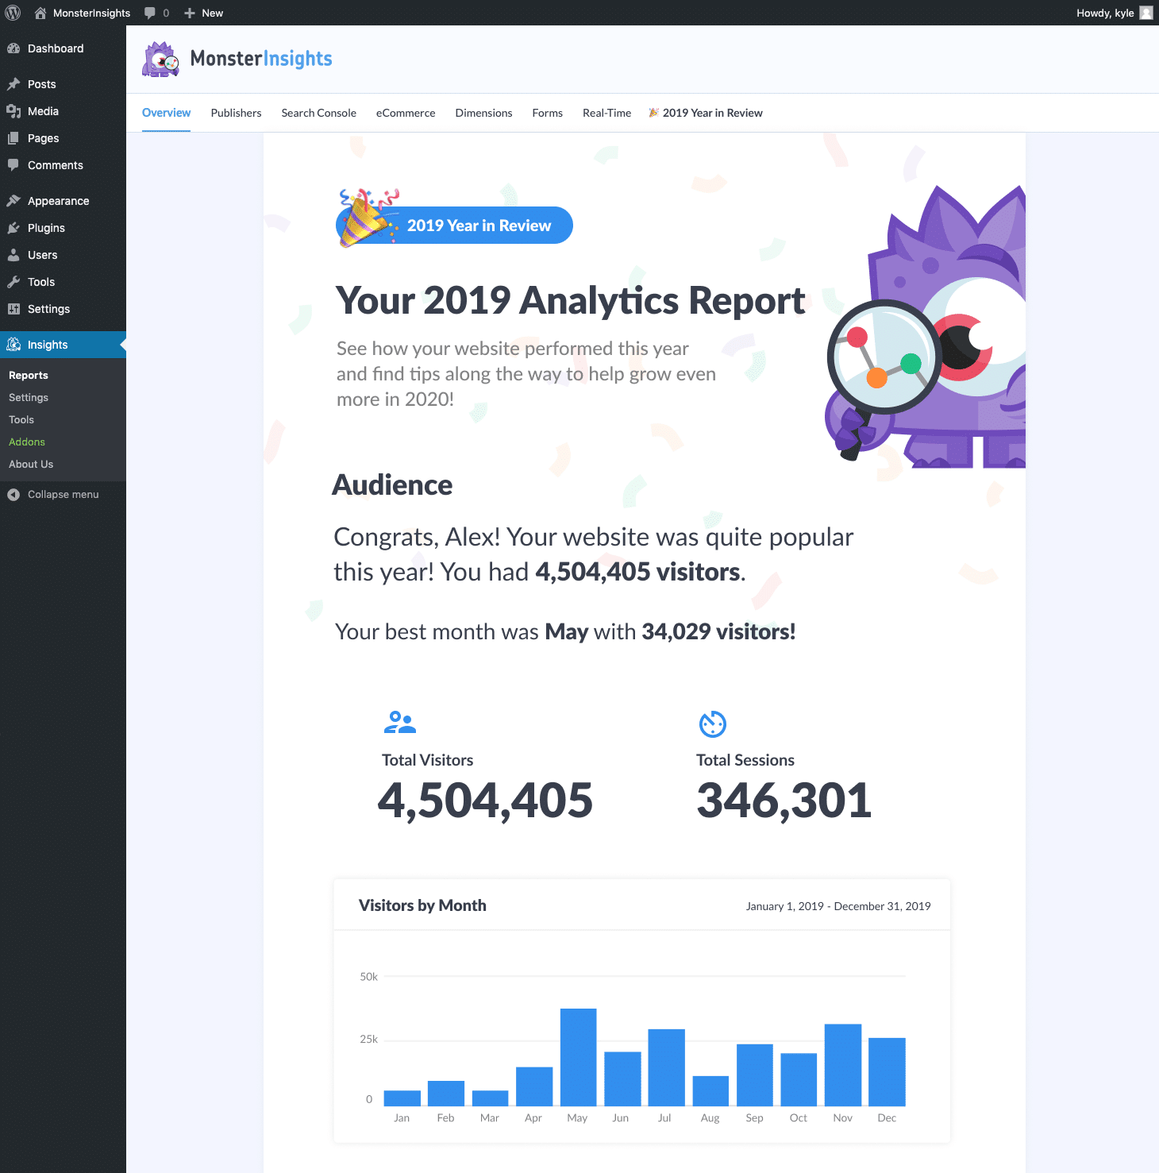
Task: Open the 2019 Year in Review tab
Action: tap(706, 113)
